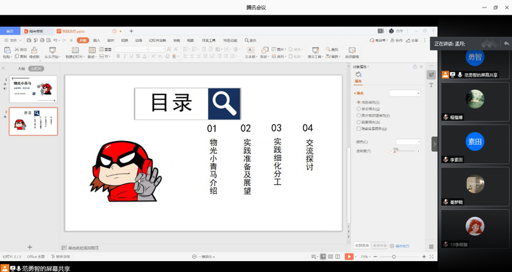The height and width of the screenshot is (272, 512).
Task: Click the Bold formatting icon
Action: (x=118, y=56)
